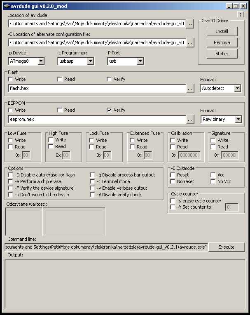Tick Extended Fuse Read checkbox

coord(133,147)
